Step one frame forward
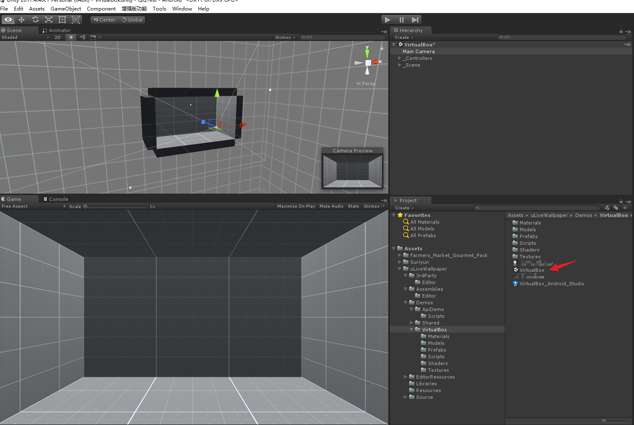This screenshot has width=634, height=425. (x=415, y=20)
